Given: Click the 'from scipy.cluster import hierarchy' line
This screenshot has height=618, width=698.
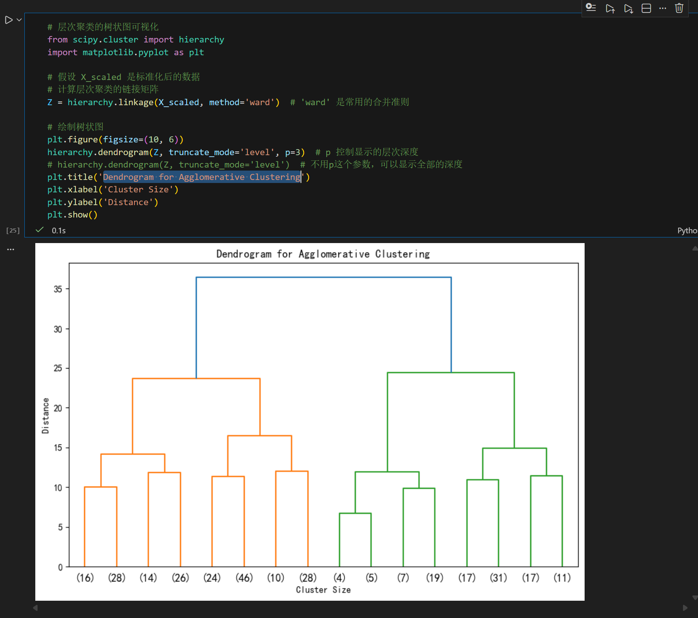Looking at the screenshot, I should pyautogui.click(x=136, y=40).
